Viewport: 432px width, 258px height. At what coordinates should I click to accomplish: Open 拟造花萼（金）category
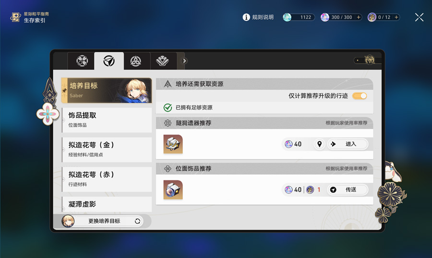[x=107, y=150]
